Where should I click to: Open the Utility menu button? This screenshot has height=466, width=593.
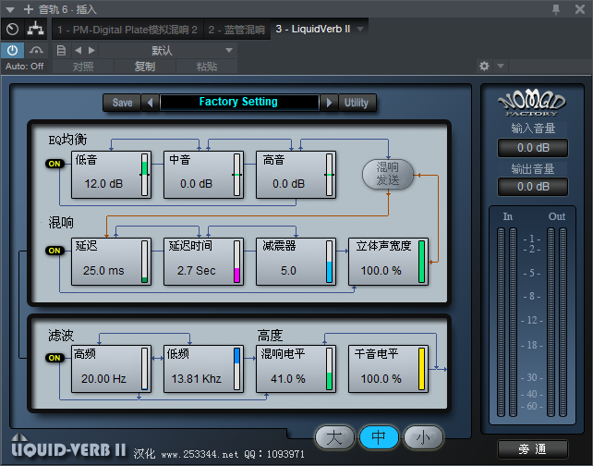point(357,103)
